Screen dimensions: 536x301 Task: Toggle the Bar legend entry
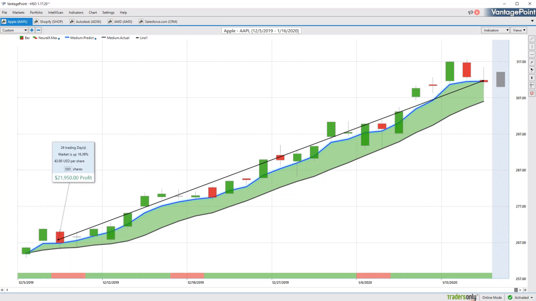point(25,38)
